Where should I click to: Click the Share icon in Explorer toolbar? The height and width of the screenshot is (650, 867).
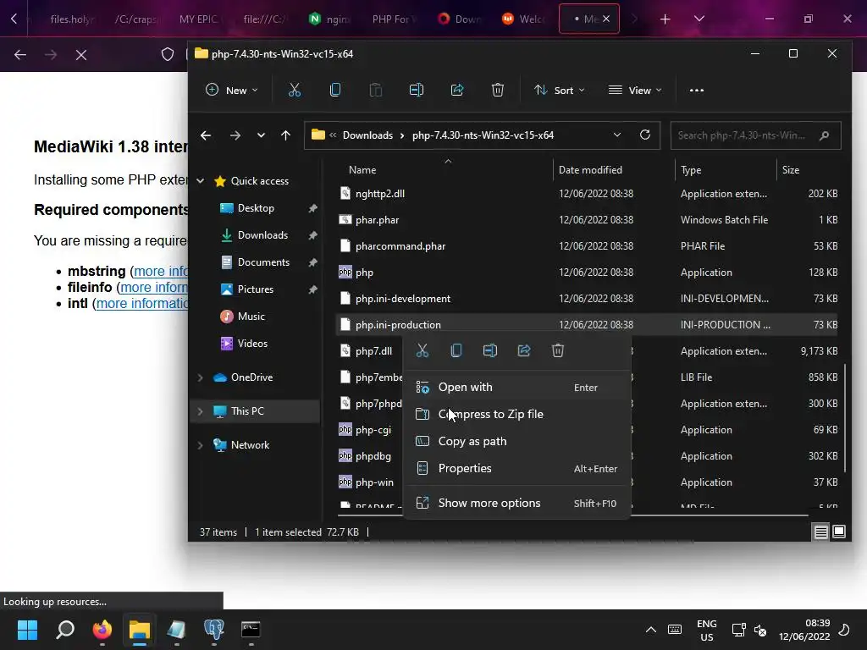456,90
